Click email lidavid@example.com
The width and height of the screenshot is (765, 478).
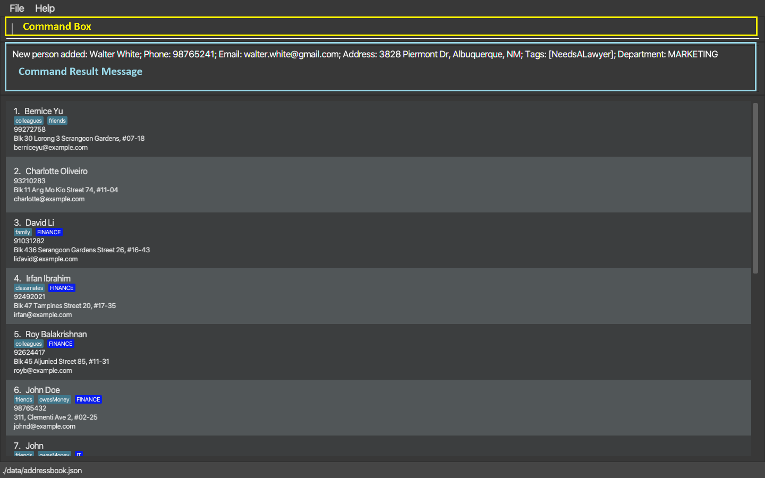(x=46, y=259)
